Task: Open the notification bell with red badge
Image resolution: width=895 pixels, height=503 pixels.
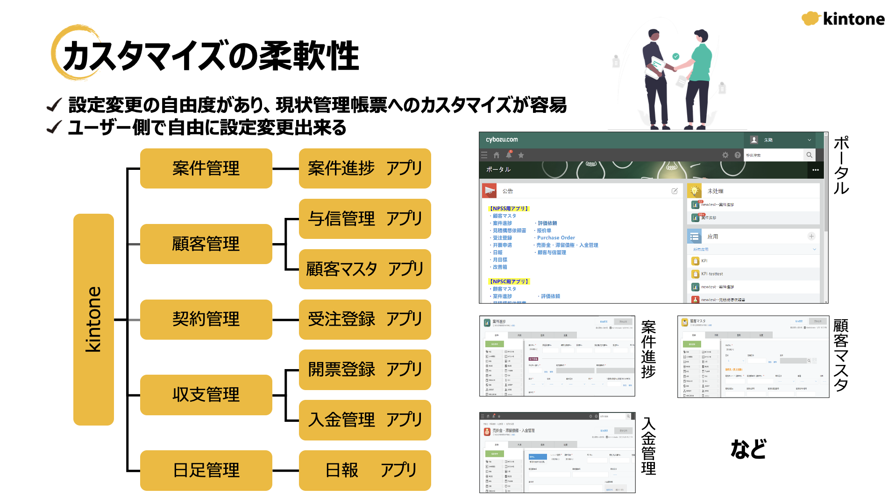Action: [509, 154]
